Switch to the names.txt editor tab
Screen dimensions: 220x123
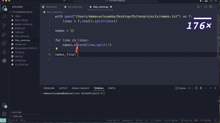(x=49, y=7)
